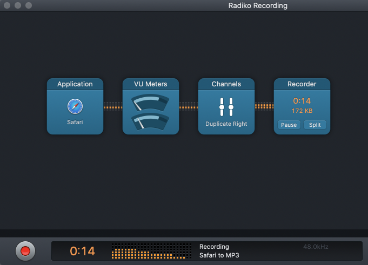Click the lower VU meter gauge

coord(150,121)
